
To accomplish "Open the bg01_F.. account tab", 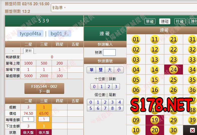I will 60,34.
